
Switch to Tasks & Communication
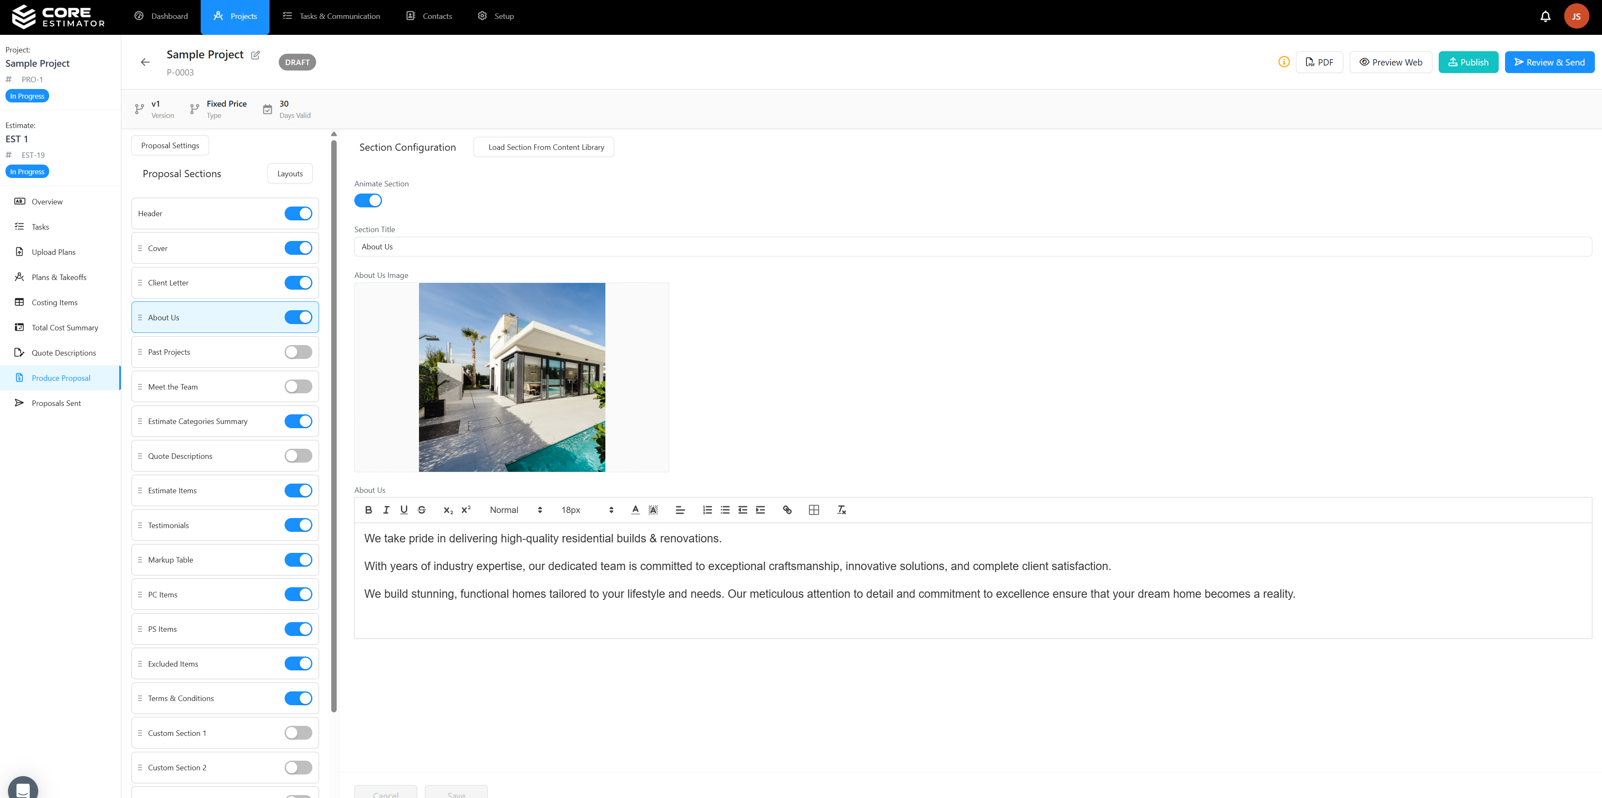pos(332,17)
